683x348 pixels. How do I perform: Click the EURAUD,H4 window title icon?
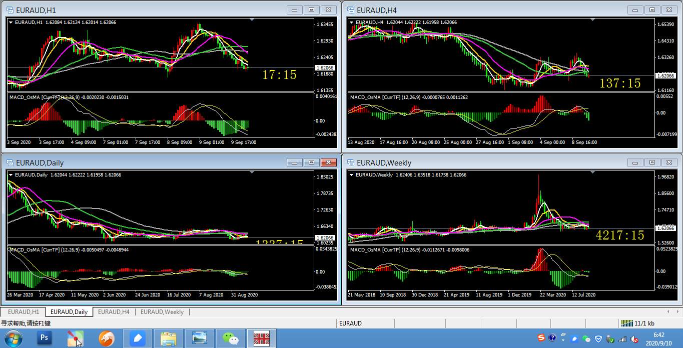pos(350,10)
